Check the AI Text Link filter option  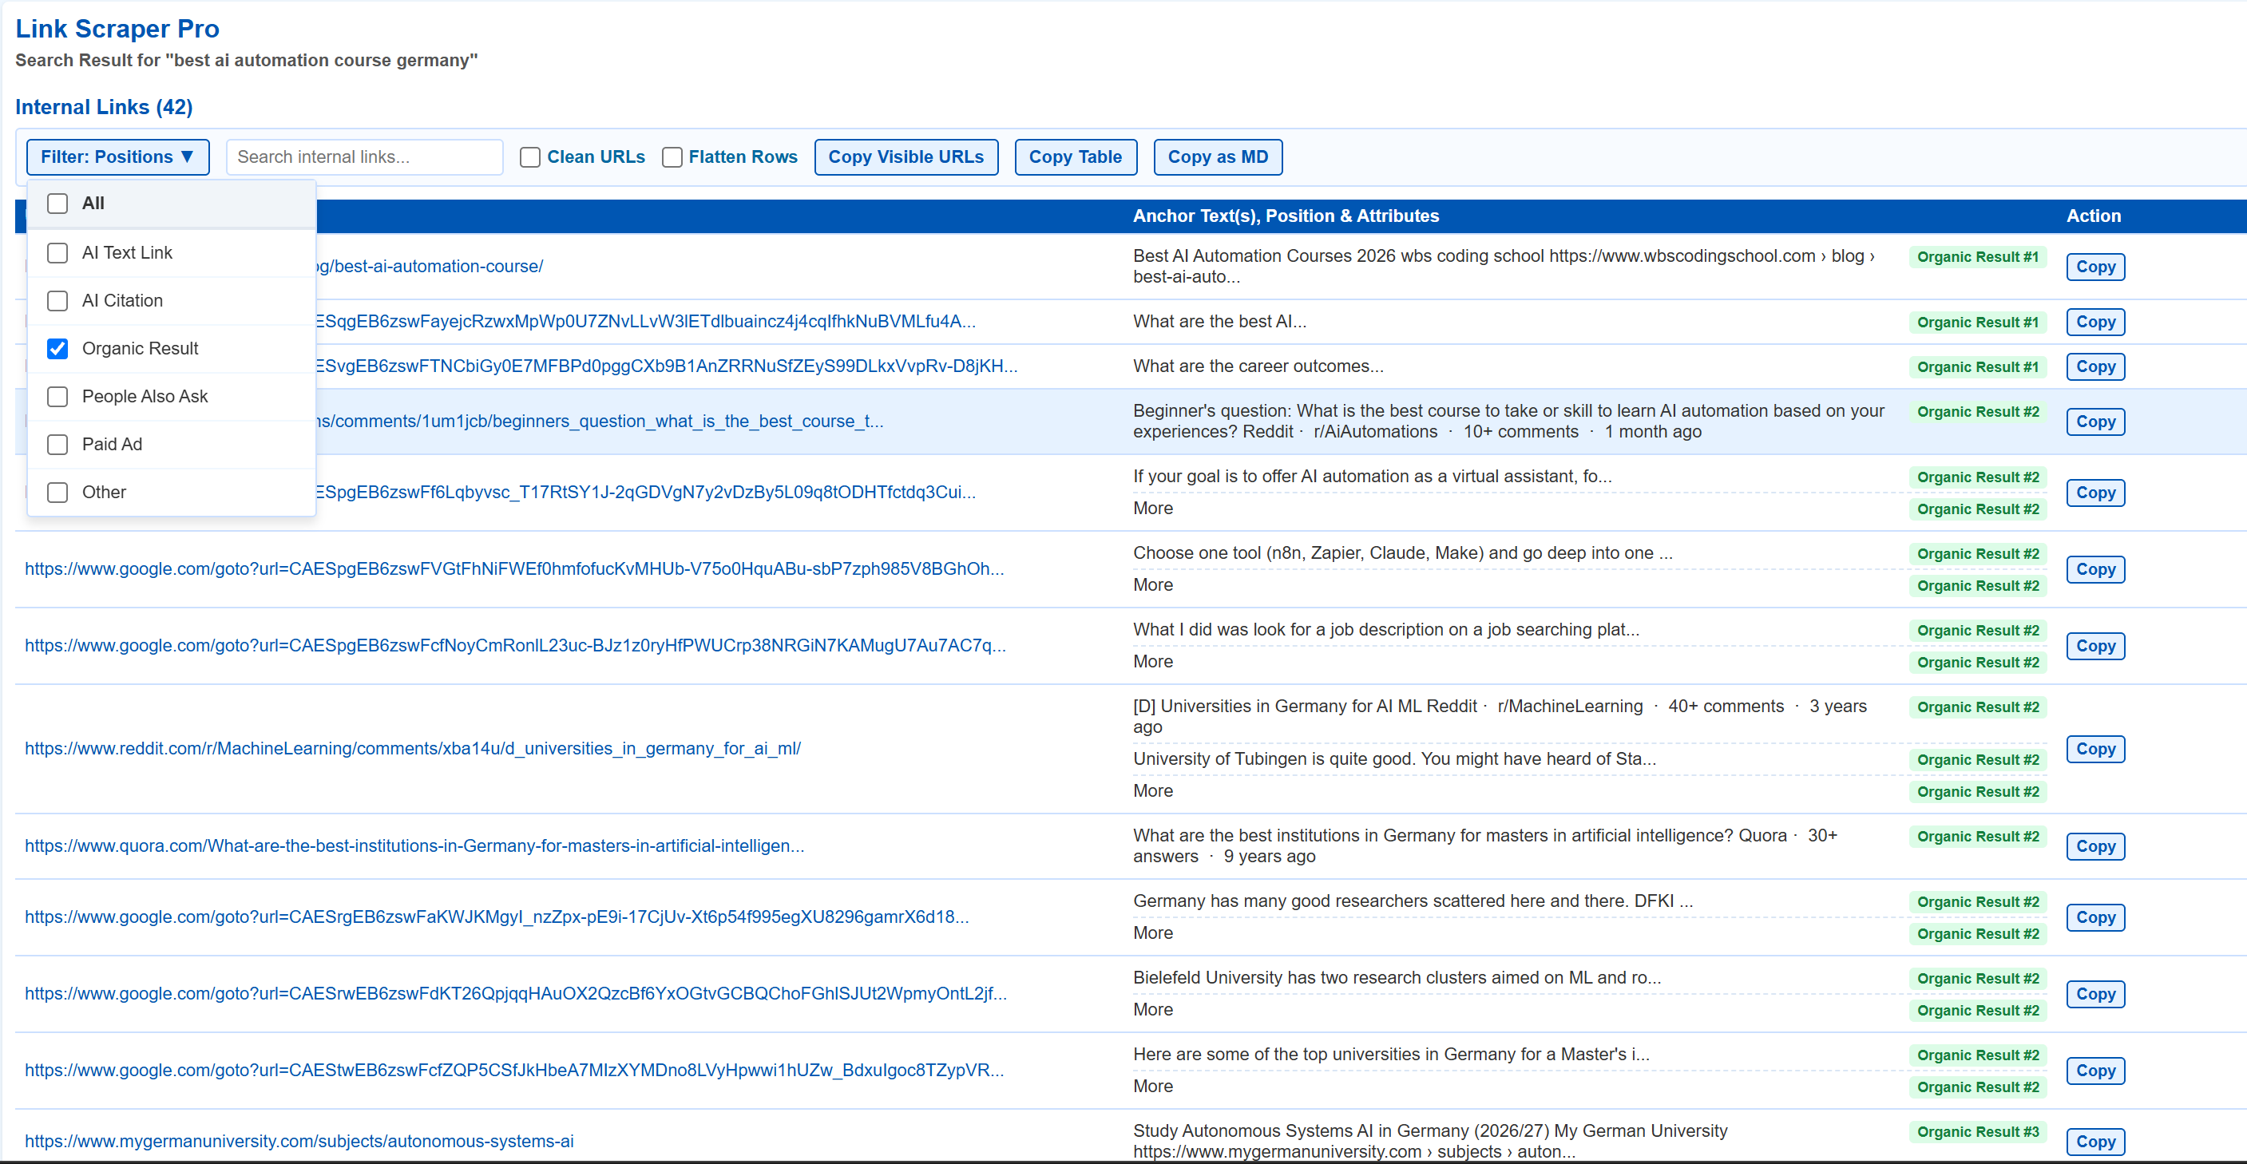click(57, 253)
